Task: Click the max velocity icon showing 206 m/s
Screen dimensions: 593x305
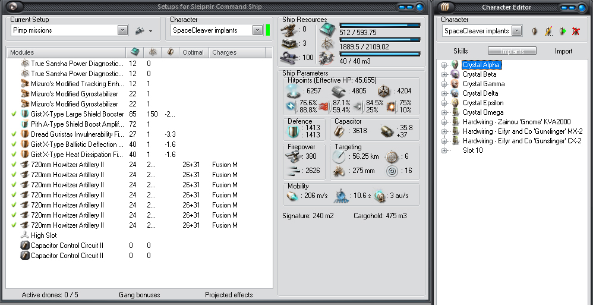Action: point(293,196)
